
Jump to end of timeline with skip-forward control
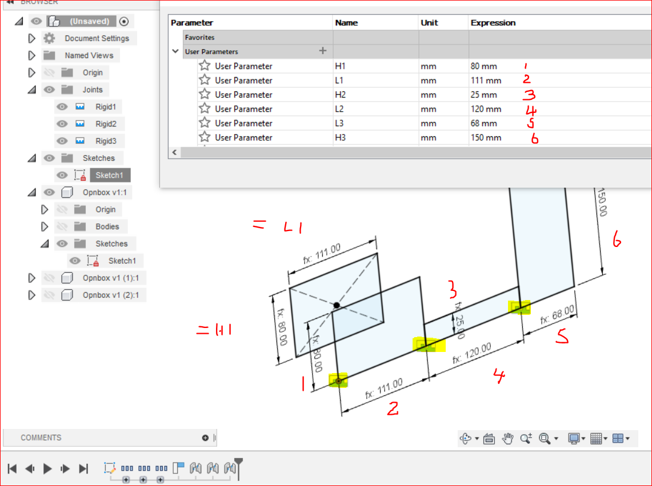click(x=83, y=468)
